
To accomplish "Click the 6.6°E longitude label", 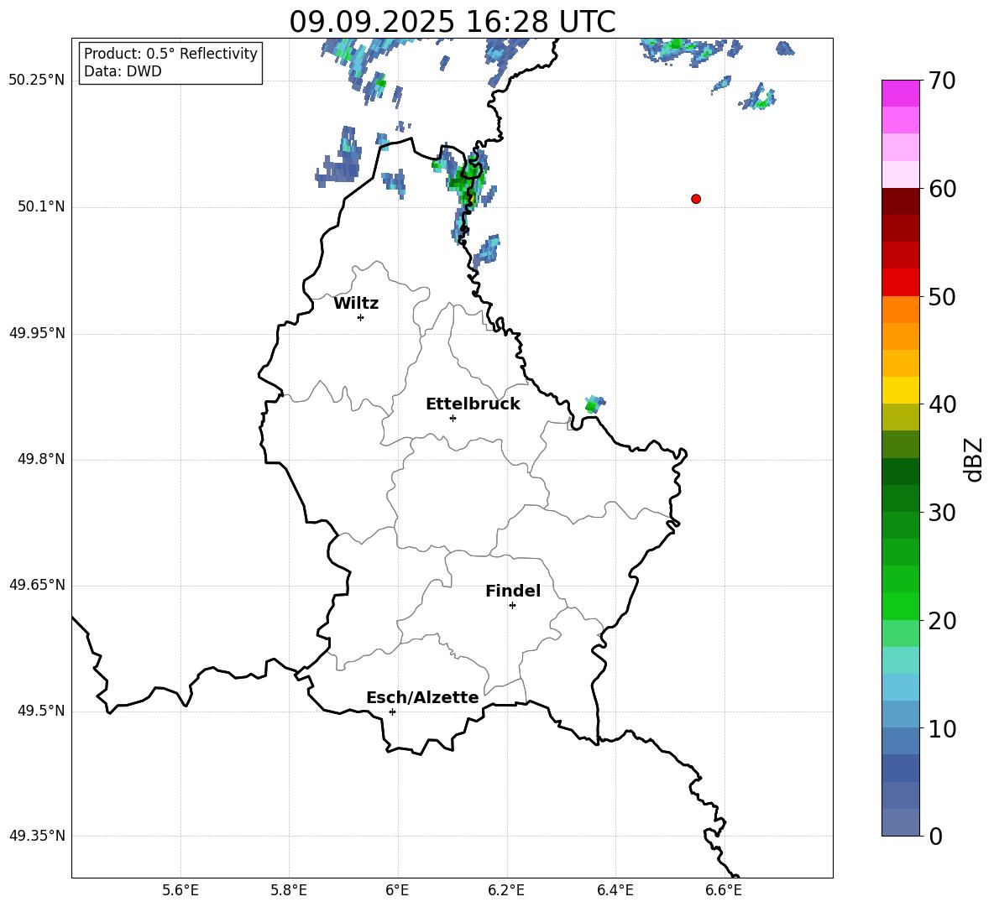I will [x=724, y=890].
